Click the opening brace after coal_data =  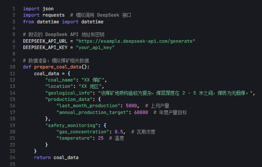[x=69, y=74]
